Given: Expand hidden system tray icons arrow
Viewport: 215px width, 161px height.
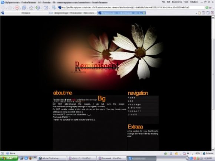Looking at the screenshot, I should tap(187, 158).
